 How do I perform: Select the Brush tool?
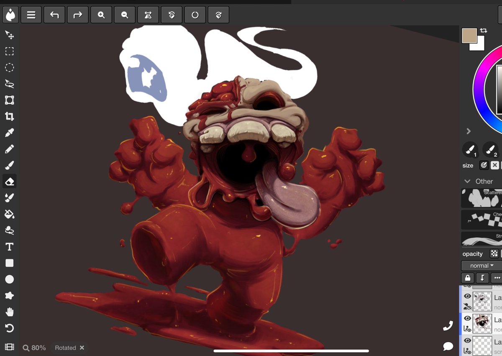(x=9, y=165)
